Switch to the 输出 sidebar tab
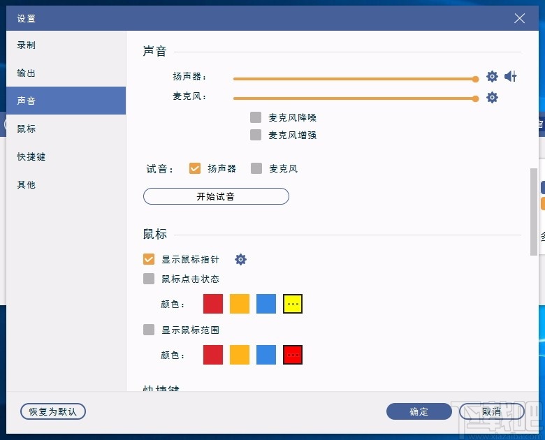The height and width of the screenshot is (440, 545). (66, 73)
